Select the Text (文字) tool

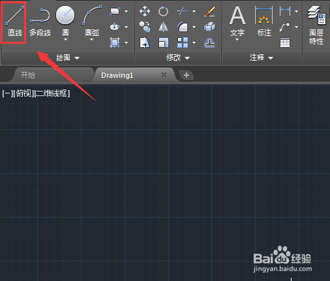237,21
